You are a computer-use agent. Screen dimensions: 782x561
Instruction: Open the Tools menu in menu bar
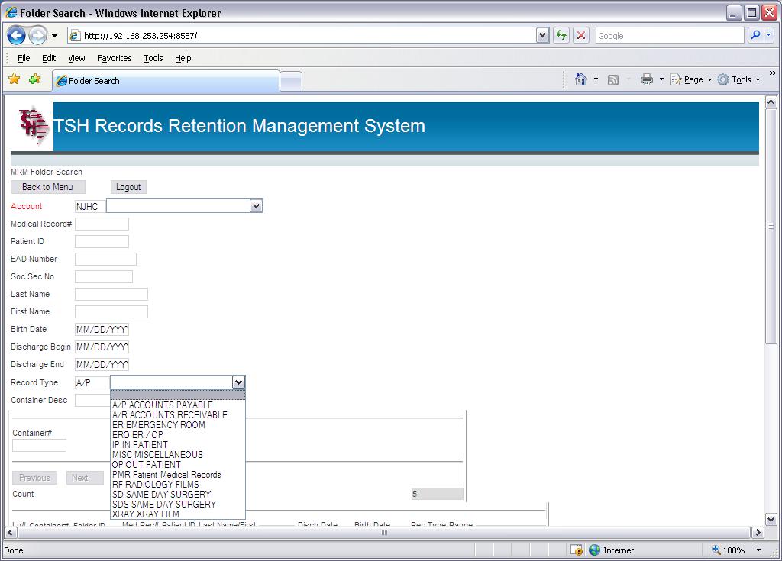153,58
